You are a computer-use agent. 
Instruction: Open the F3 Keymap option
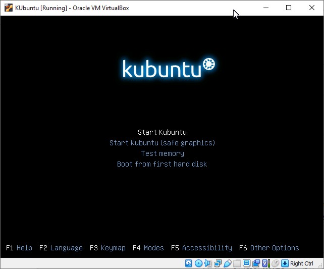(x=107, y=248)
